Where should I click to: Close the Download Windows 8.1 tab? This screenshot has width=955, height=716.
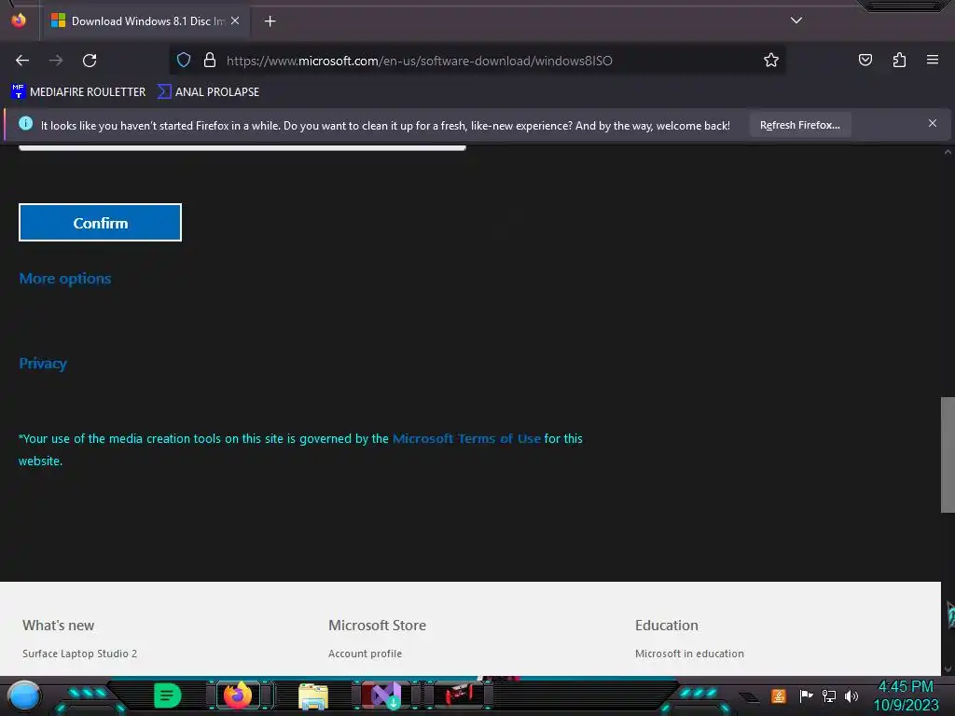(x=235, y=21)
